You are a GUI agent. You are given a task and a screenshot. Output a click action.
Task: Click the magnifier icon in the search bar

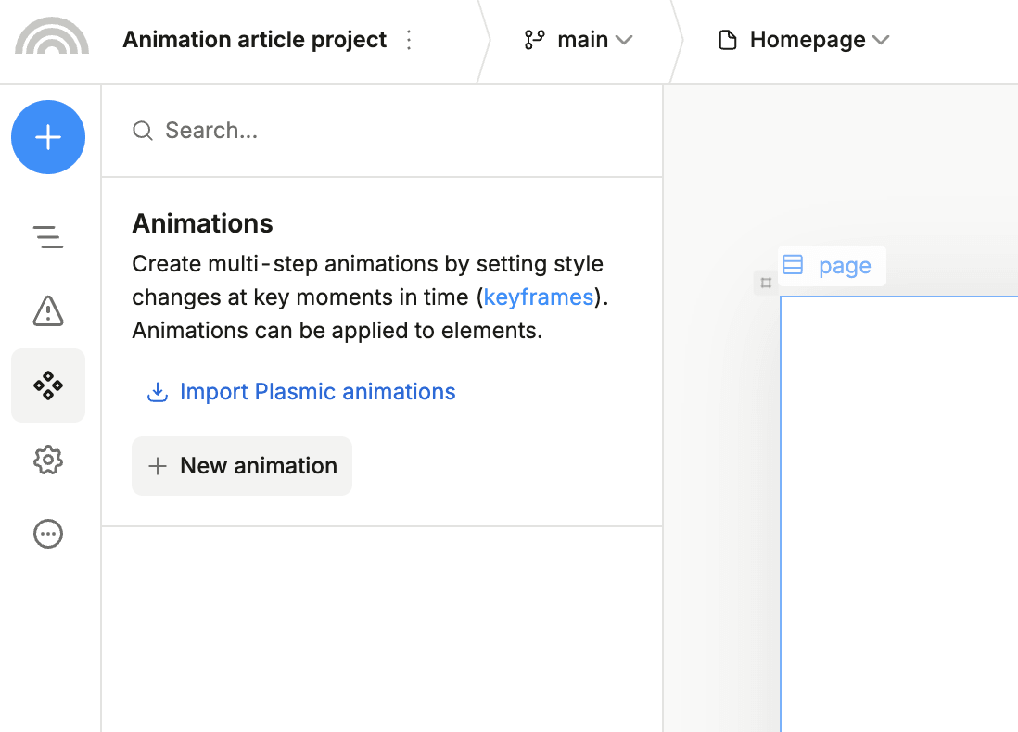(x=142, y=131)
